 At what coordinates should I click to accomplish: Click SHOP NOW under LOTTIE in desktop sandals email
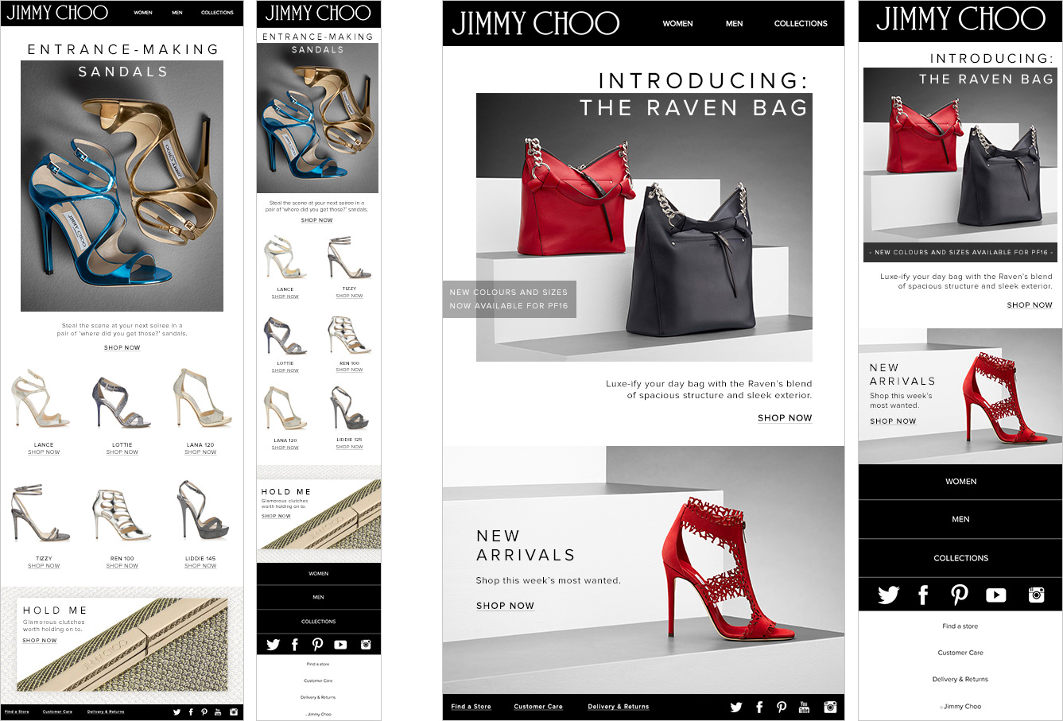tap(122, 452)
